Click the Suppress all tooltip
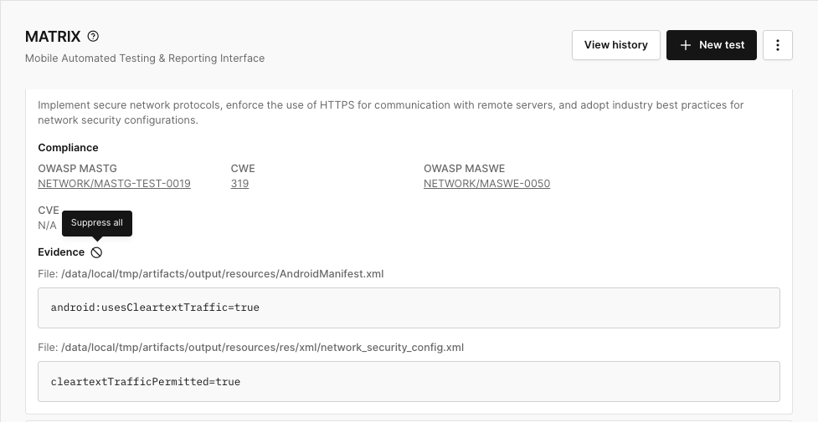The height and width of the screenshot is (422, 818). tap(97, 223)
